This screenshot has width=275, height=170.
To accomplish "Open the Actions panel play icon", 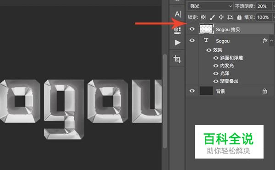I will click(178, 43).
